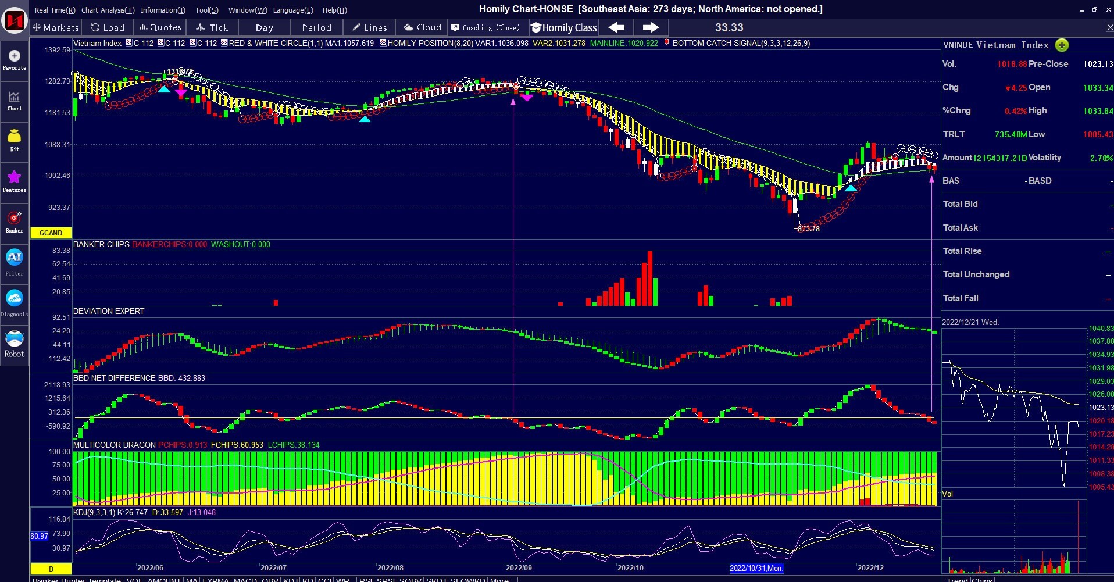Open the Features star icon
This screenshot has width=1114, height=582.
15,181
